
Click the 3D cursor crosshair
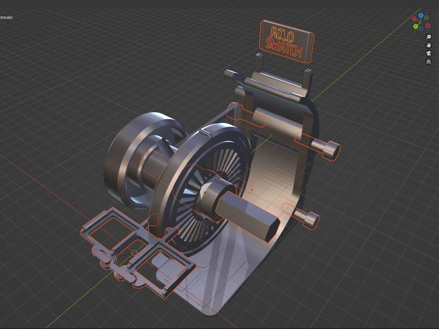pos(134,253)
